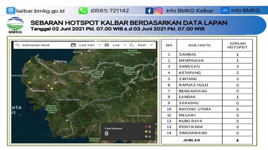Open the Facebook icon

(149, 11)
